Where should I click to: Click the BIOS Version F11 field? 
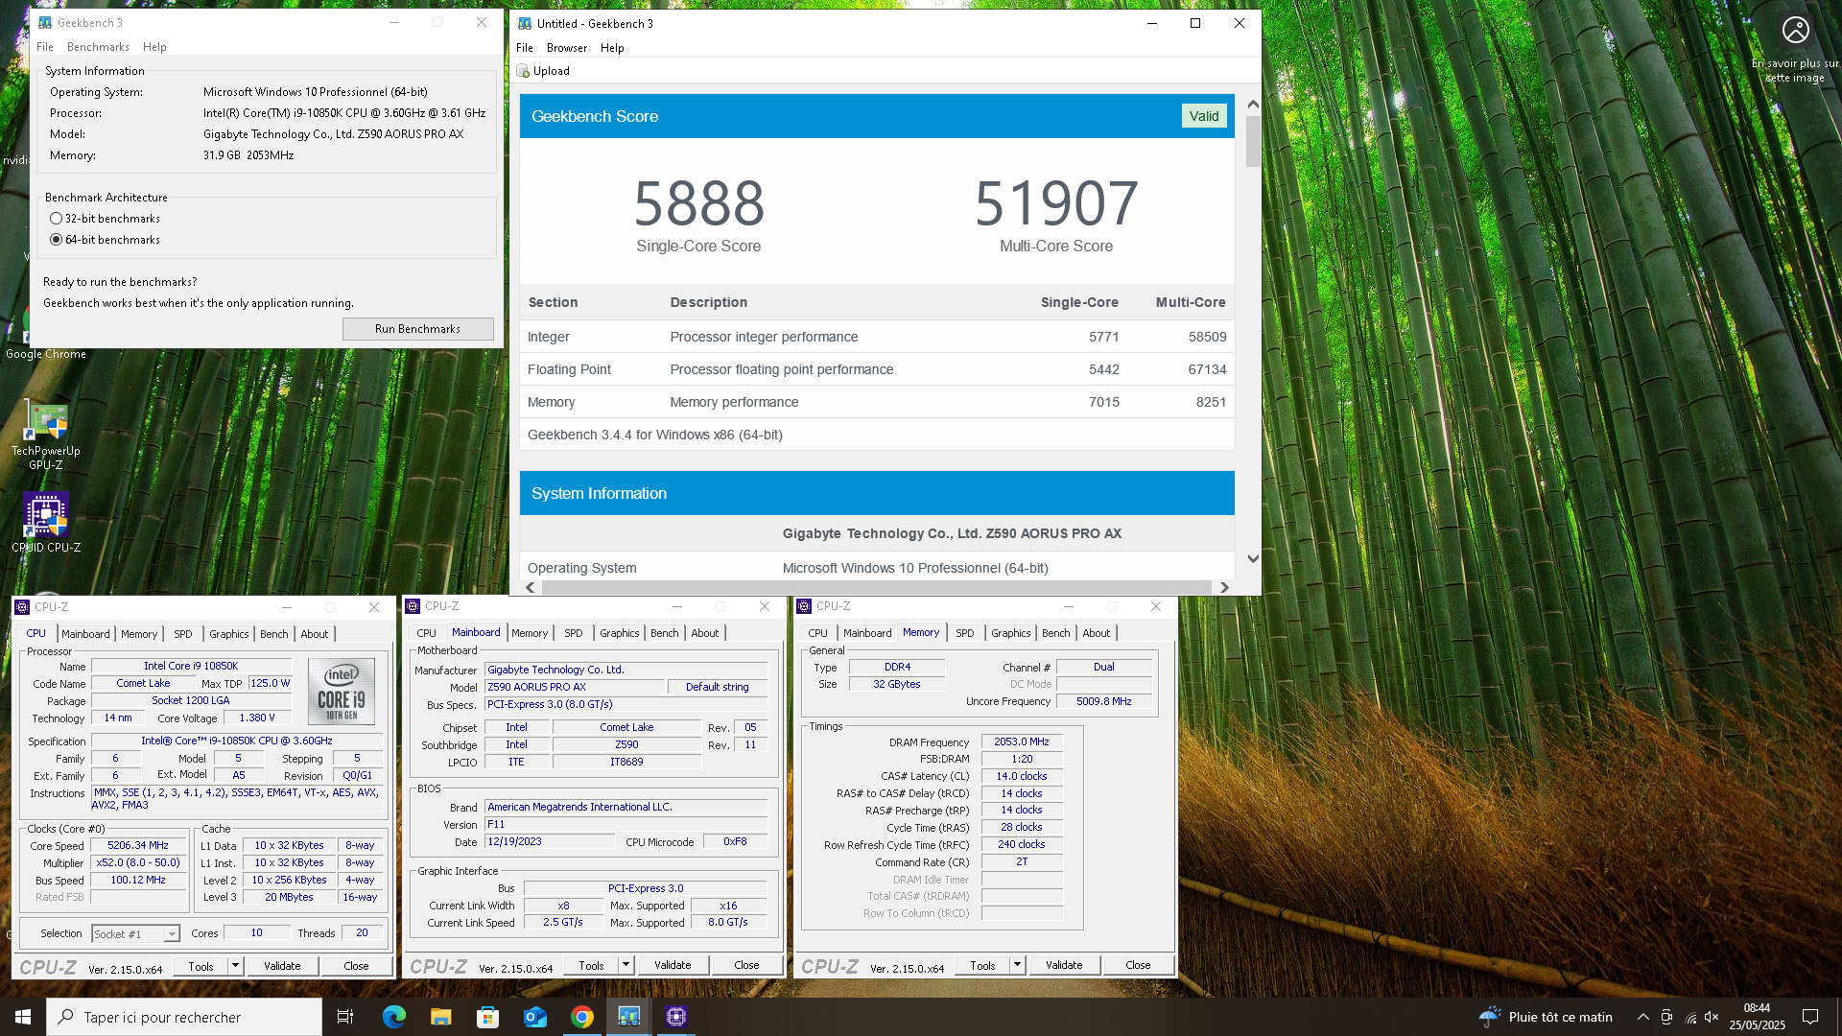pyautogui.click(x=626, y=824)
